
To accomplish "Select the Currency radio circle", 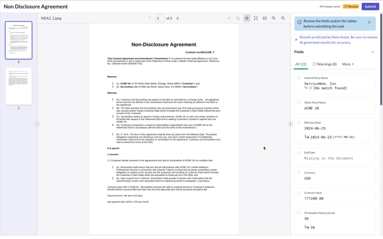I will pos(299,173).
